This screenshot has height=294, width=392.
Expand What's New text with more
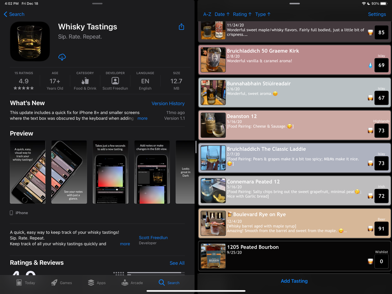point(143,118)
